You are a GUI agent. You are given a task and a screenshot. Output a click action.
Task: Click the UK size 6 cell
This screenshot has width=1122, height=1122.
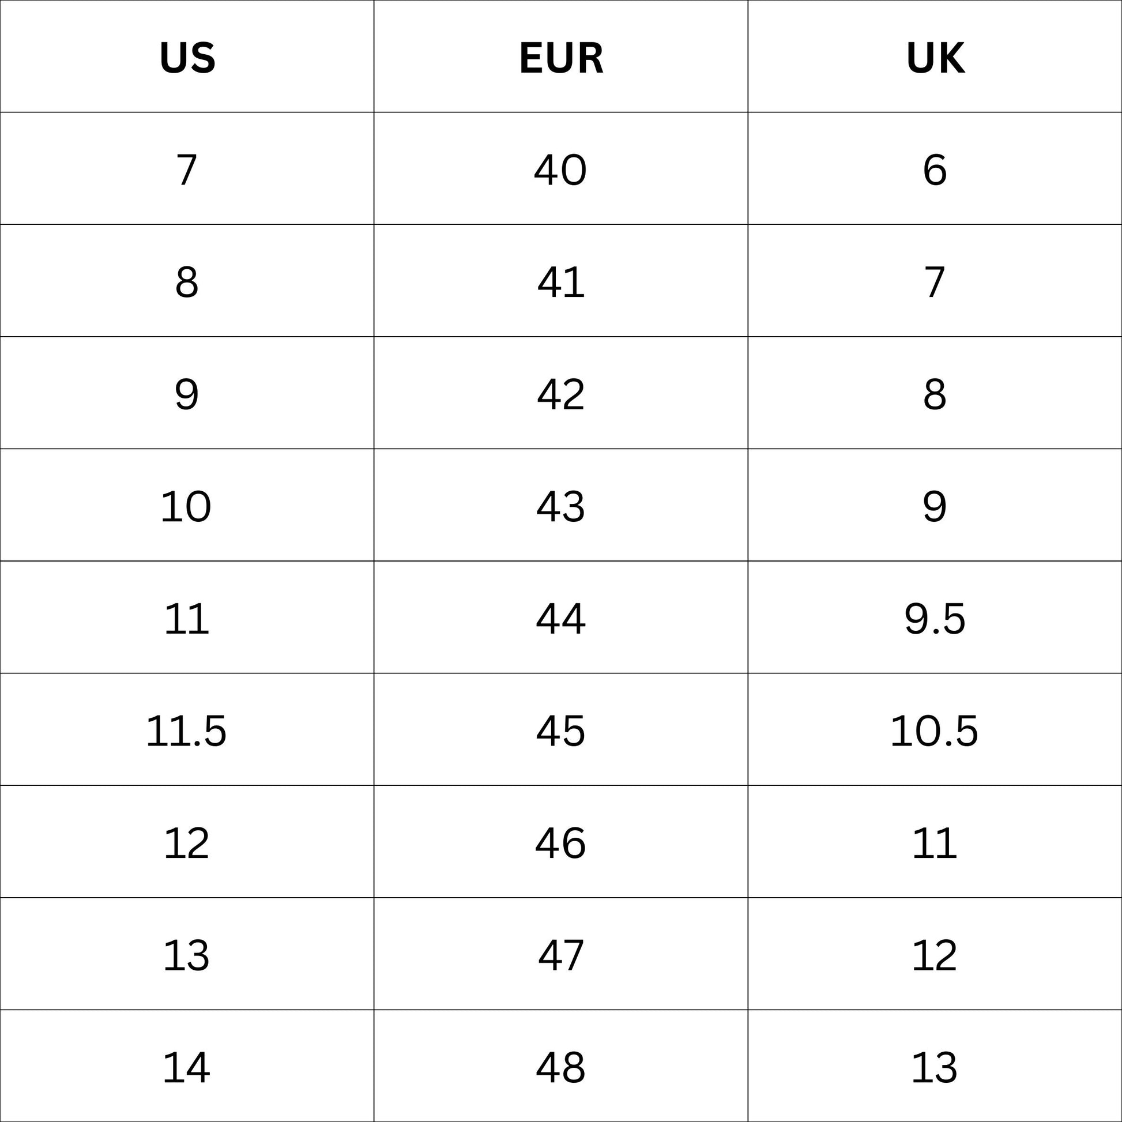coord(935,170)
